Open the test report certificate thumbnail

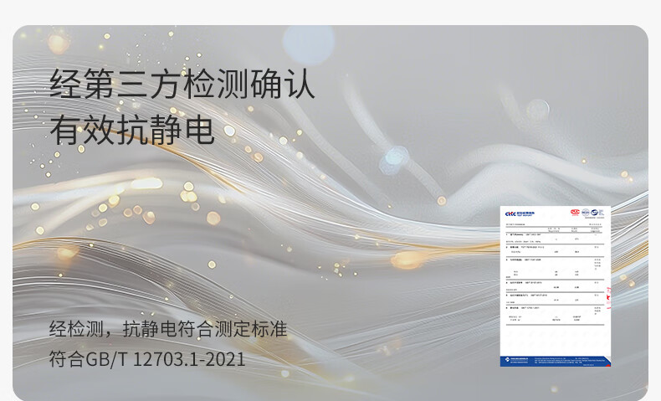556,285
